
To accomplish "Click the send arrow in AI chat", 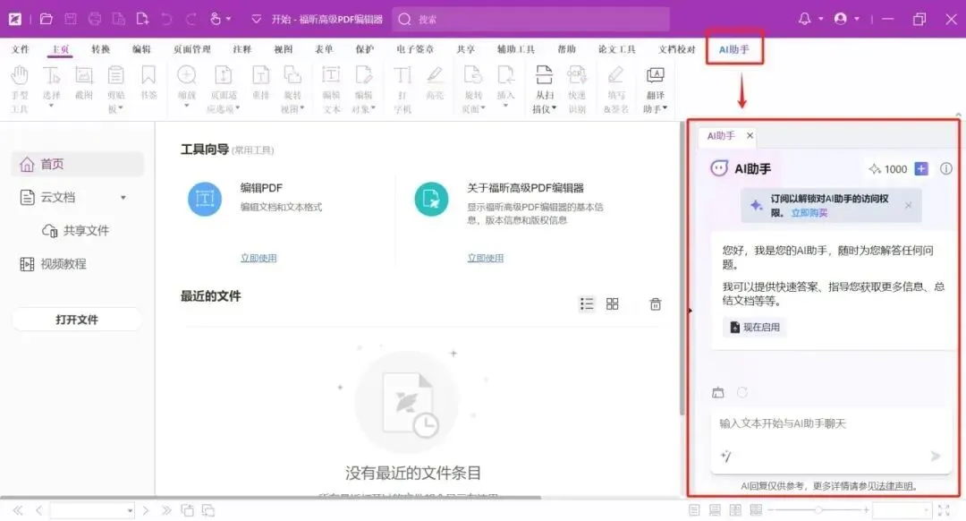I will click(x=936, y=457).
